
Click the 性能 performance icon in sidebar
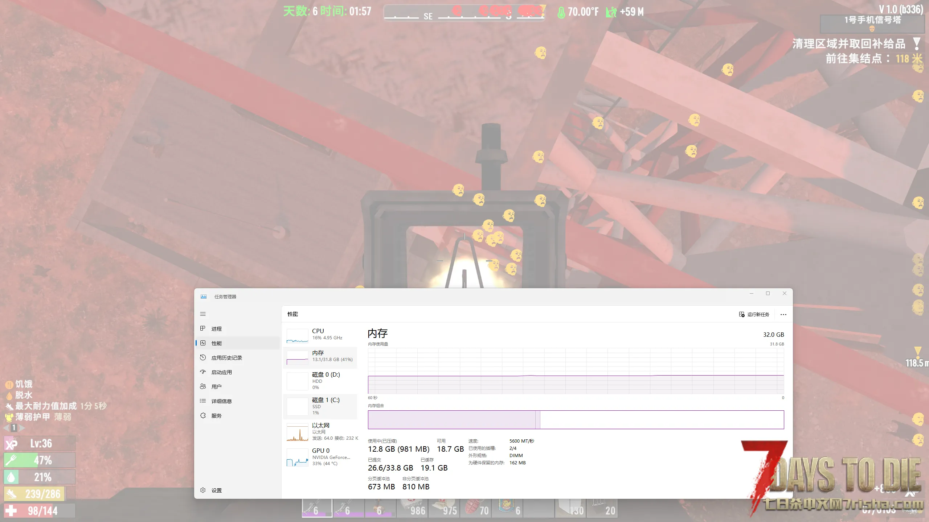click(203, 343)
